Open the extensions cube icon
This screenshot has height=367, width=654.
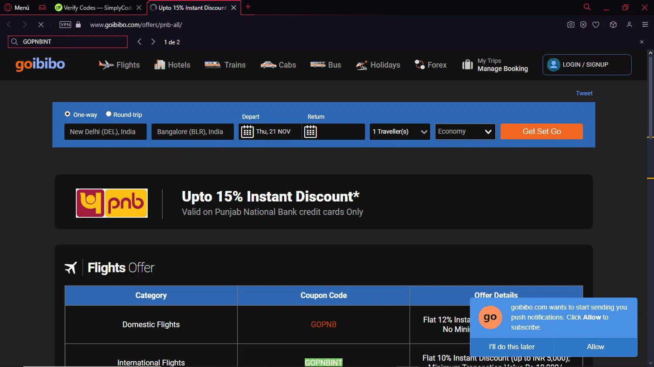(x=613, y=25)
